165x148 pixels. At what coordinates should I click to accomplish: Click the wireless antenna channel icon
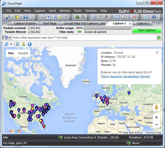pos(129,17)
